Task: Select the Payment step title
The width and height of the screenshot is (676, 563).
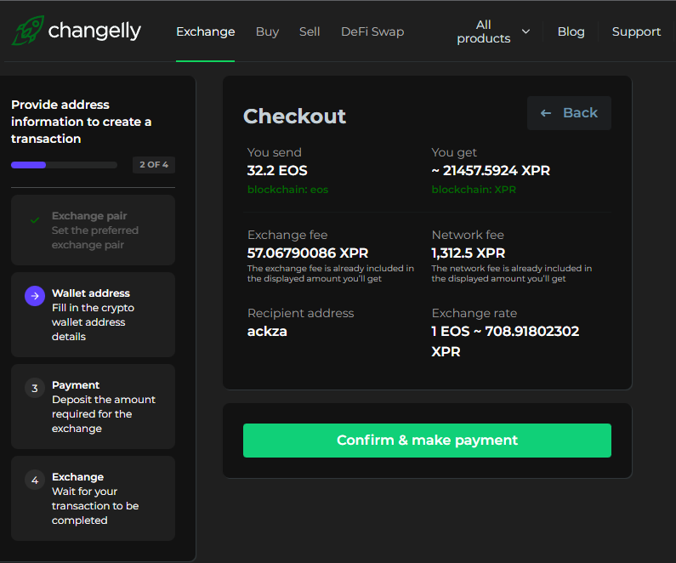Action: tap(76, 385)
